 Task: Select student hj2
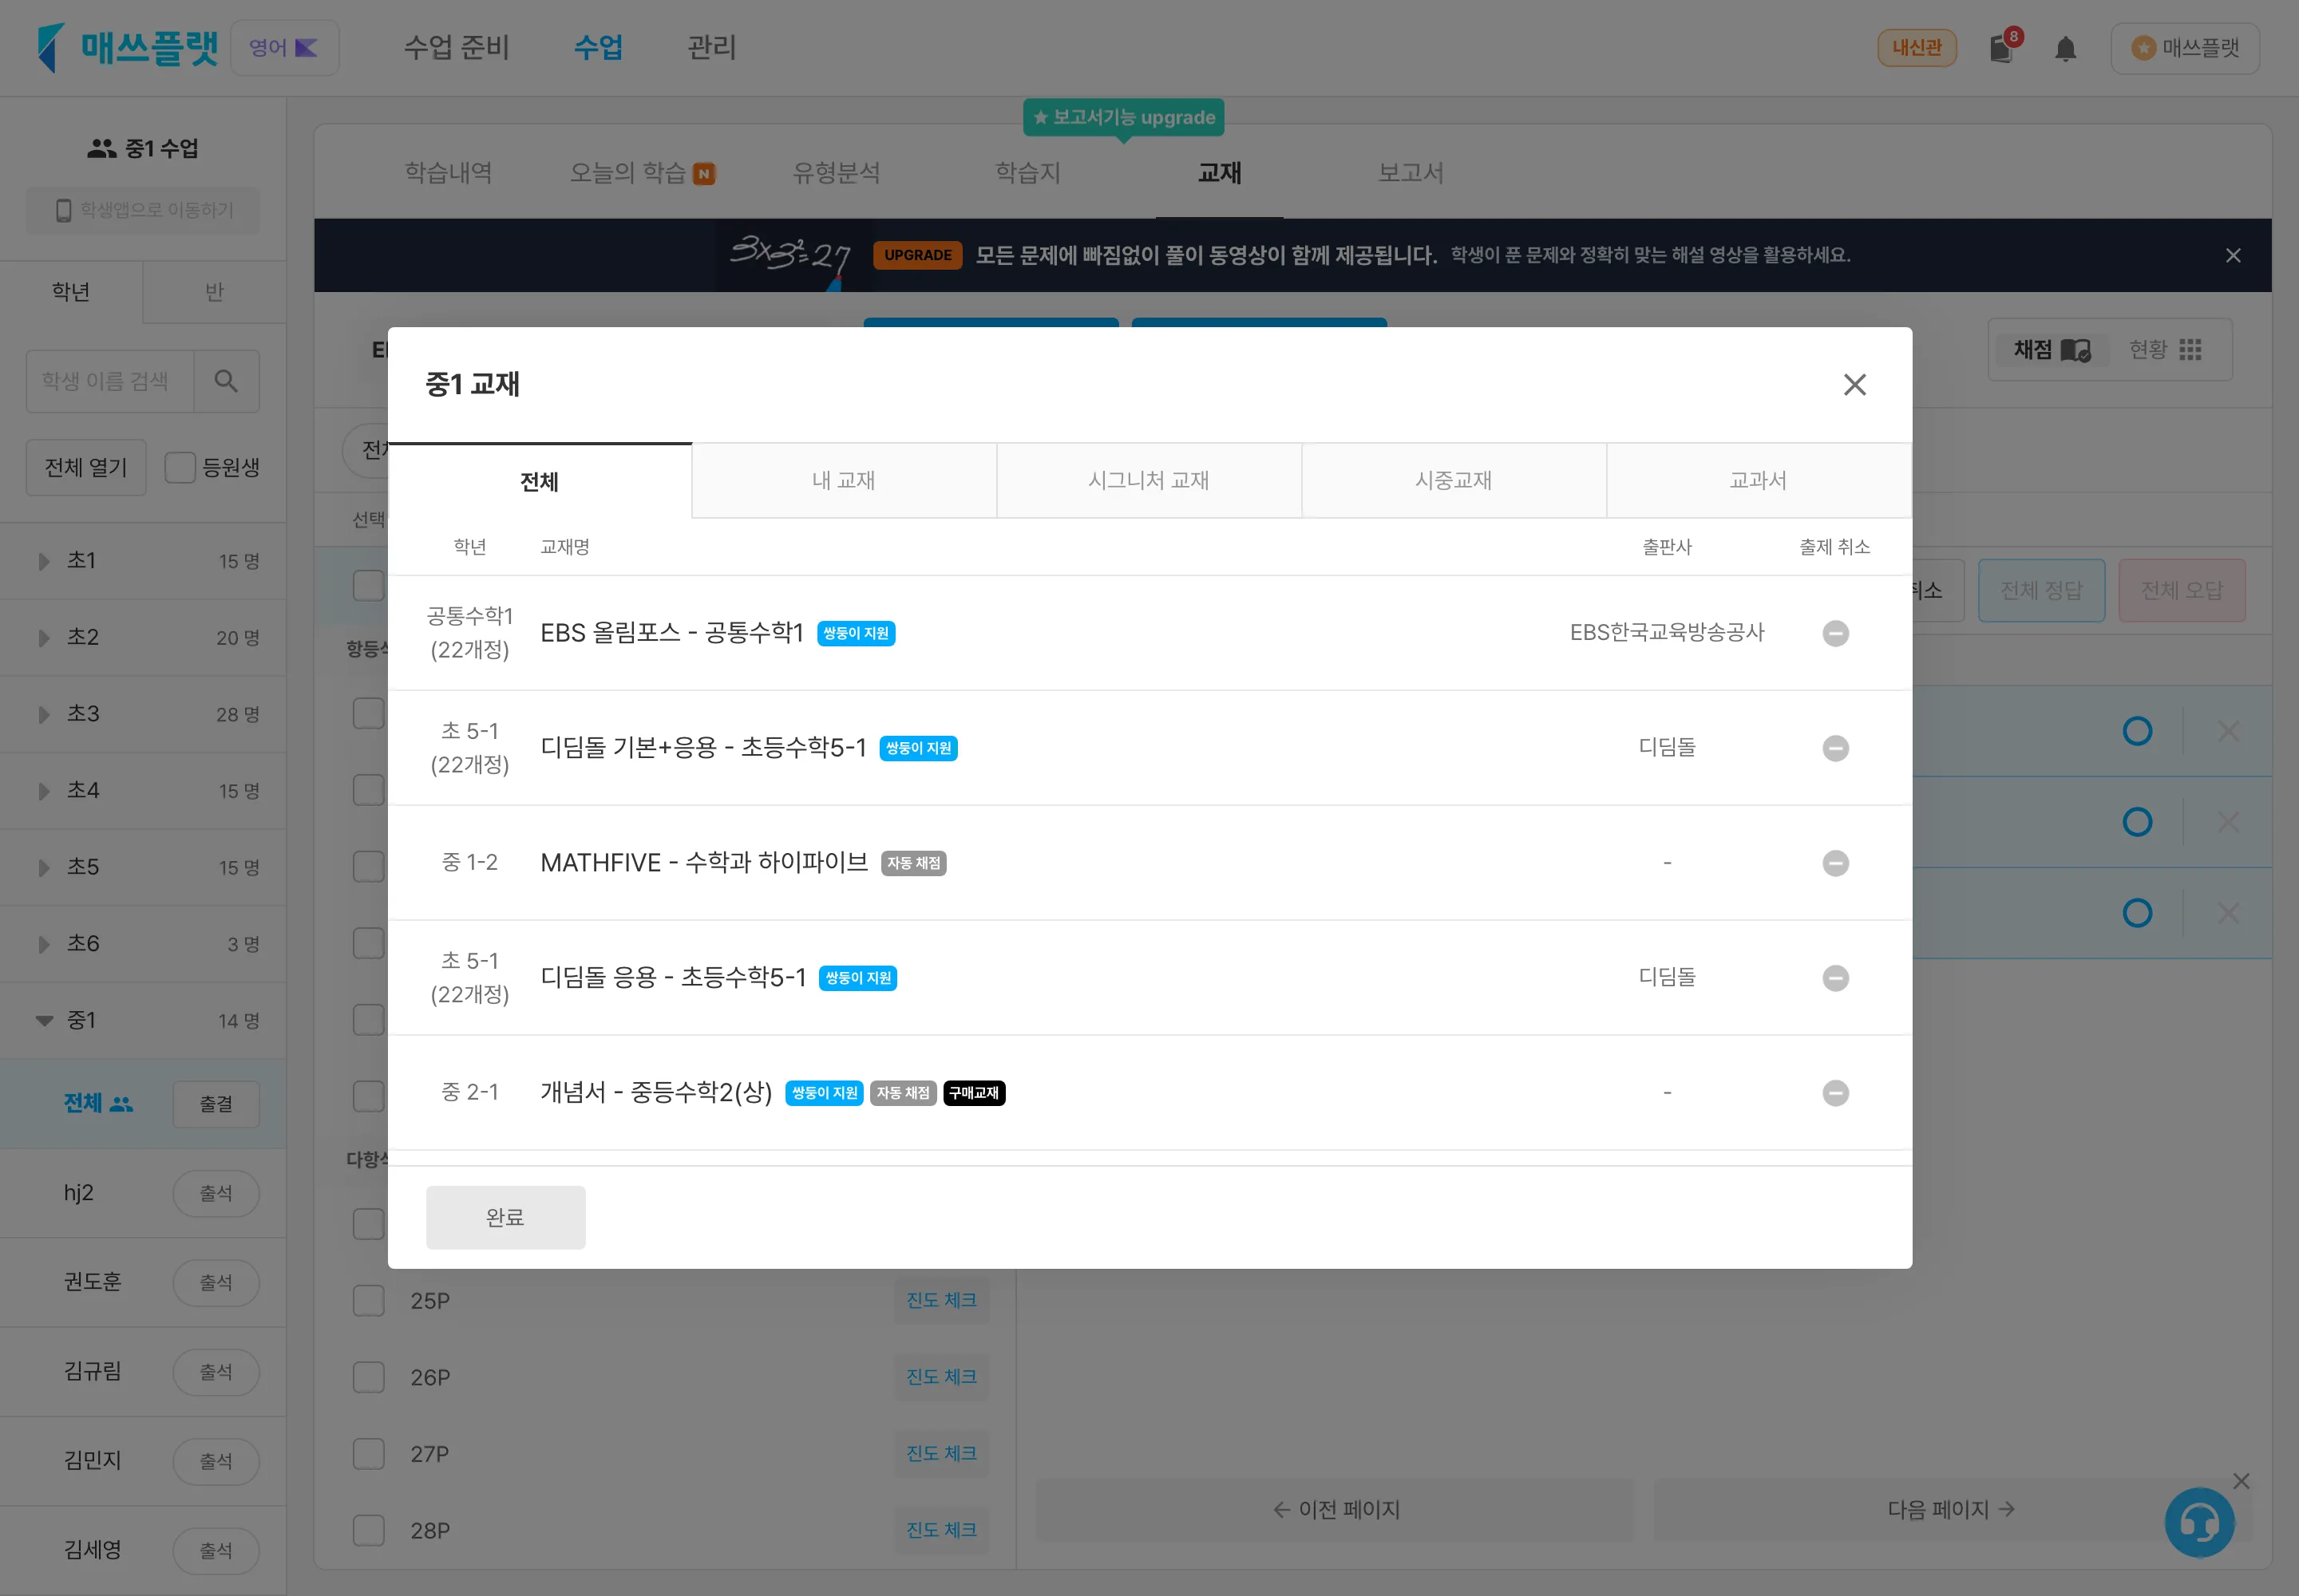click(x=79, y=1193)
